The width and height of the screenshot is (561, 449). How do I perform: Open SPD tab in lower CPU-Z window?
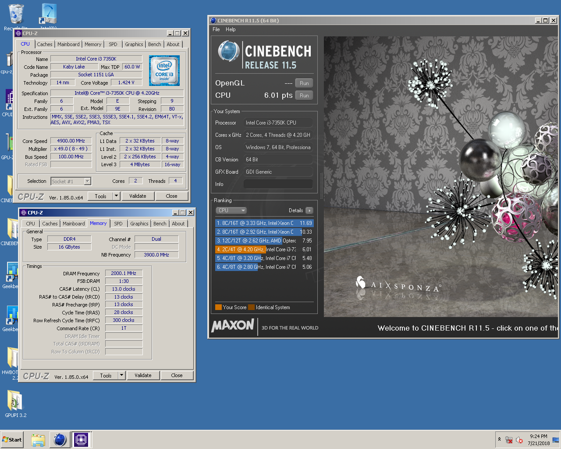[x=118, y=224]
